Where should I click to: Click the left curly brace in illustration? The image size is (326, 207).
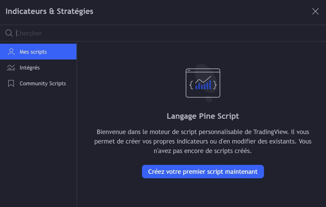191,85
